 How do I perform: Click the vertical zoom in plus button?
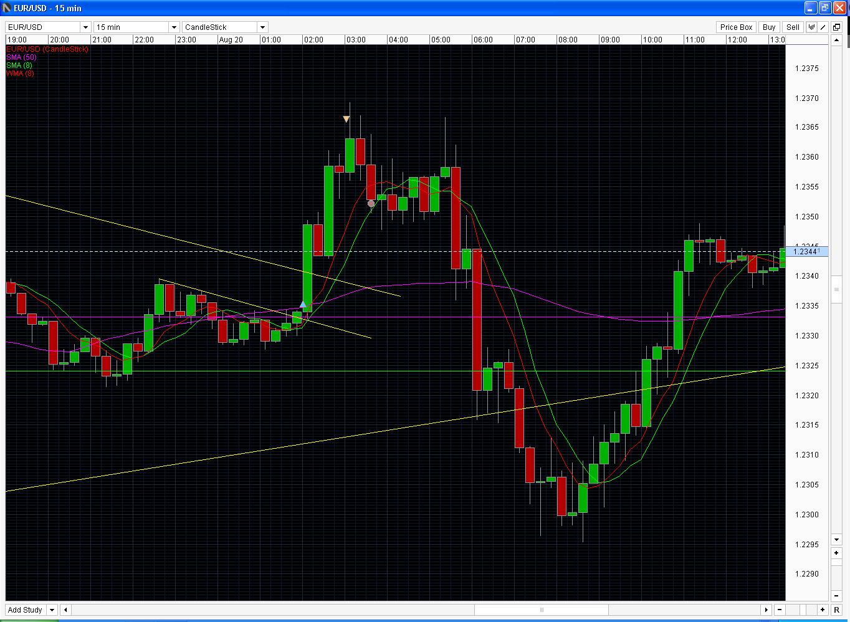[x=836, y=553]
